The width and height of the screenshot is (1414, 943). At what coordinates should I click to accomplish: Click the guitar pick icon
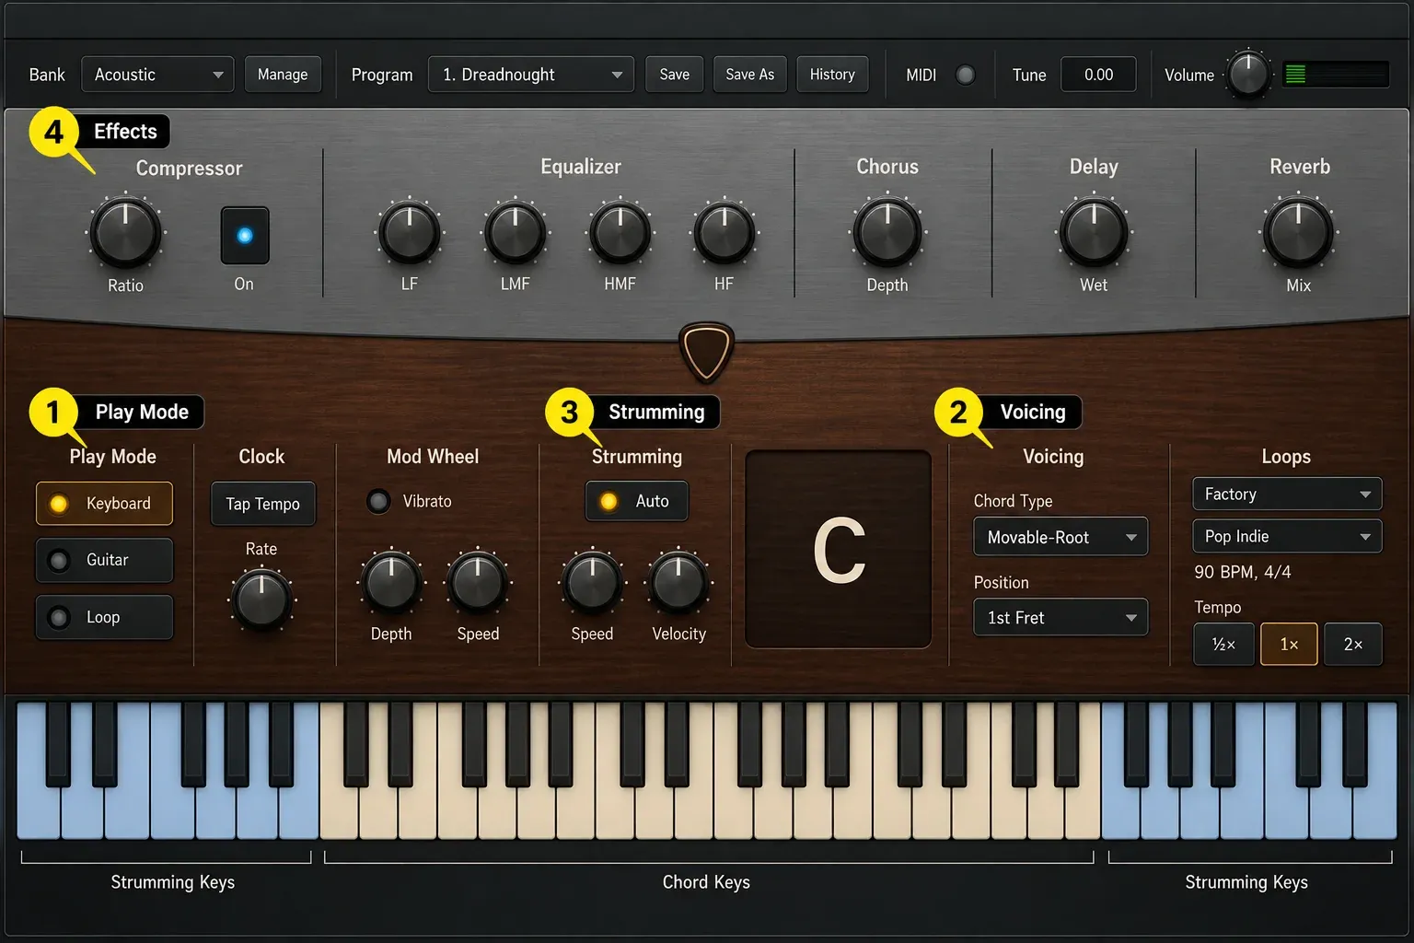(706, 352)
